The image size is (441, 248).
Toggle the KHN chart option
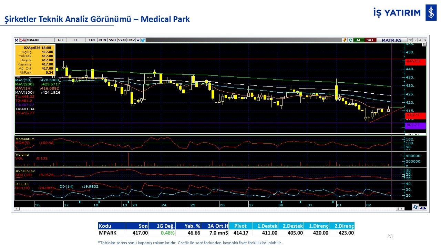tap(102, 40)
